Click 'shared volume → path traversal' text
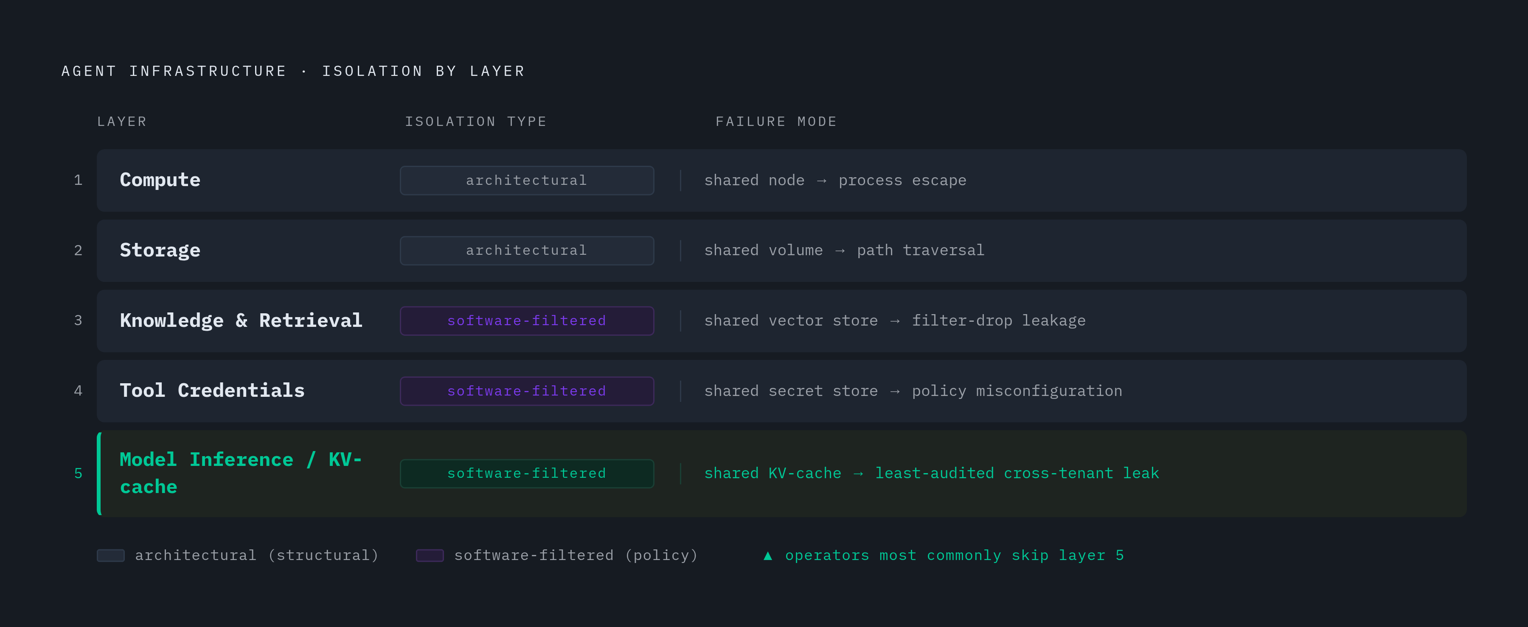Viewport: 1528px width, 627px height. coord(844,250)
